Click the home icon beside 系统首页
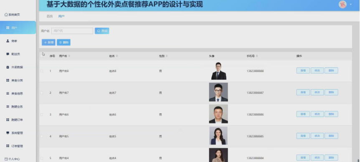360x162 pixels. click(6, 15)
